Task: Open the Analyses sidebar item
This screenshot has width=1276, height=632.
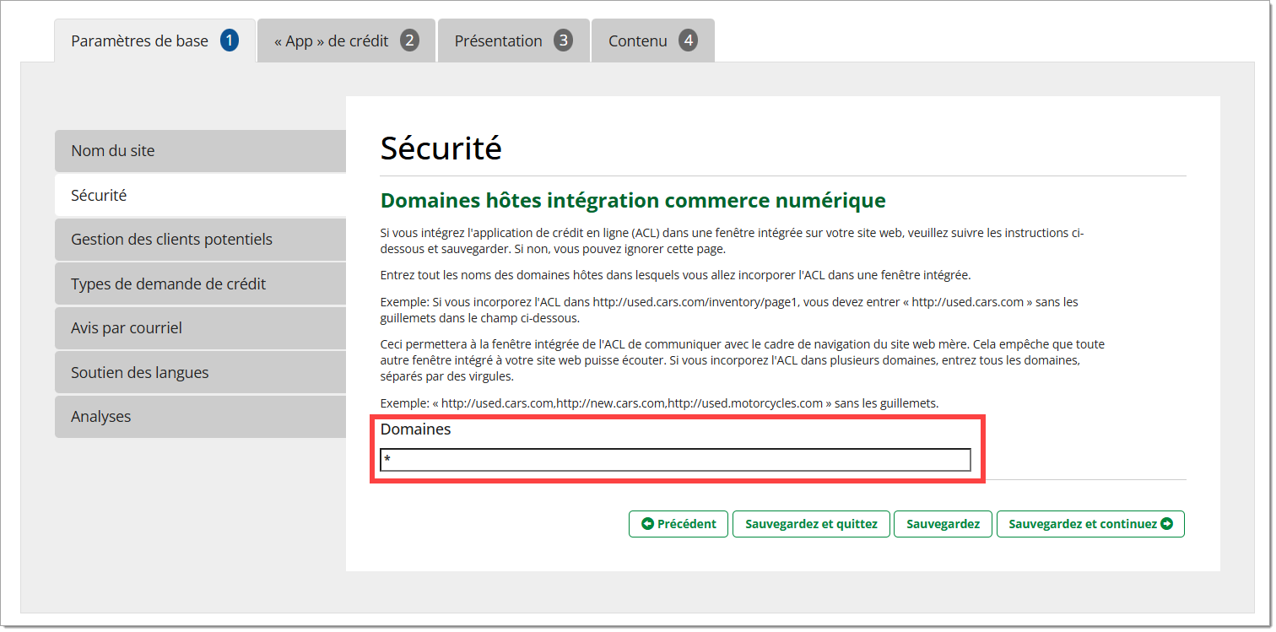Action: pos(200,417)
